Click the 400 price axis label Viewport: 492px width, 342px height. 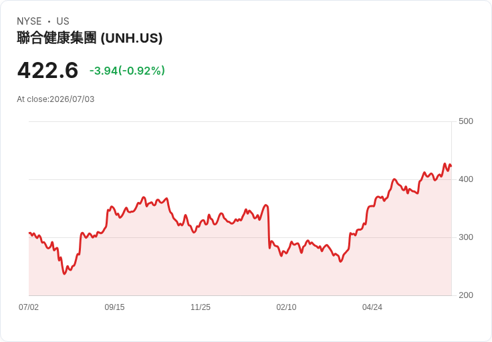click(x=466, y=179)
